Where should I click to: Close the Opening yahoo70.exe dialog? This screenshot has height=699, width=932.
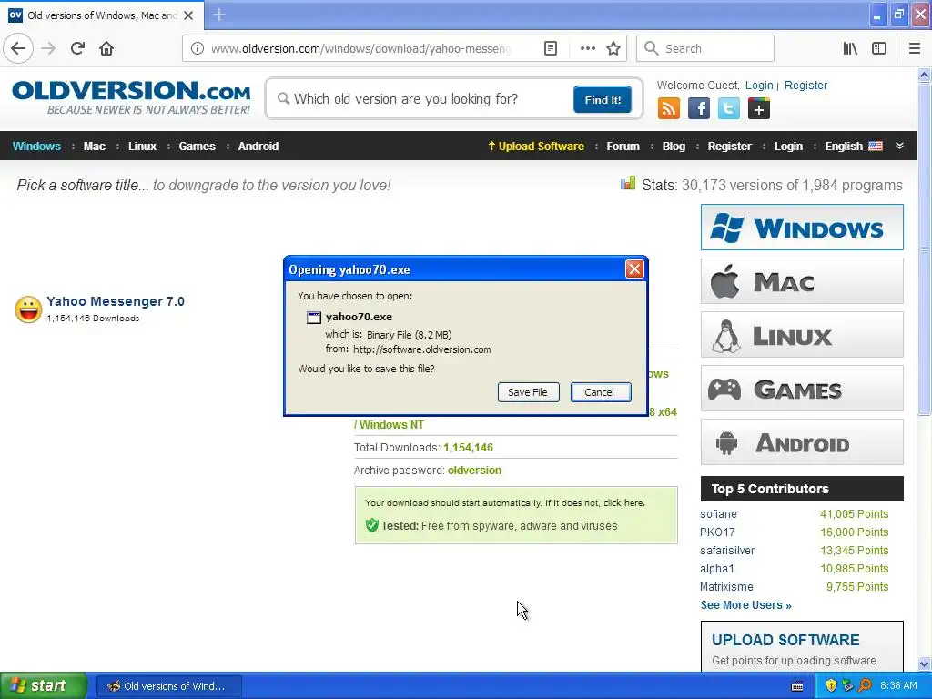[x=634, y=269]
